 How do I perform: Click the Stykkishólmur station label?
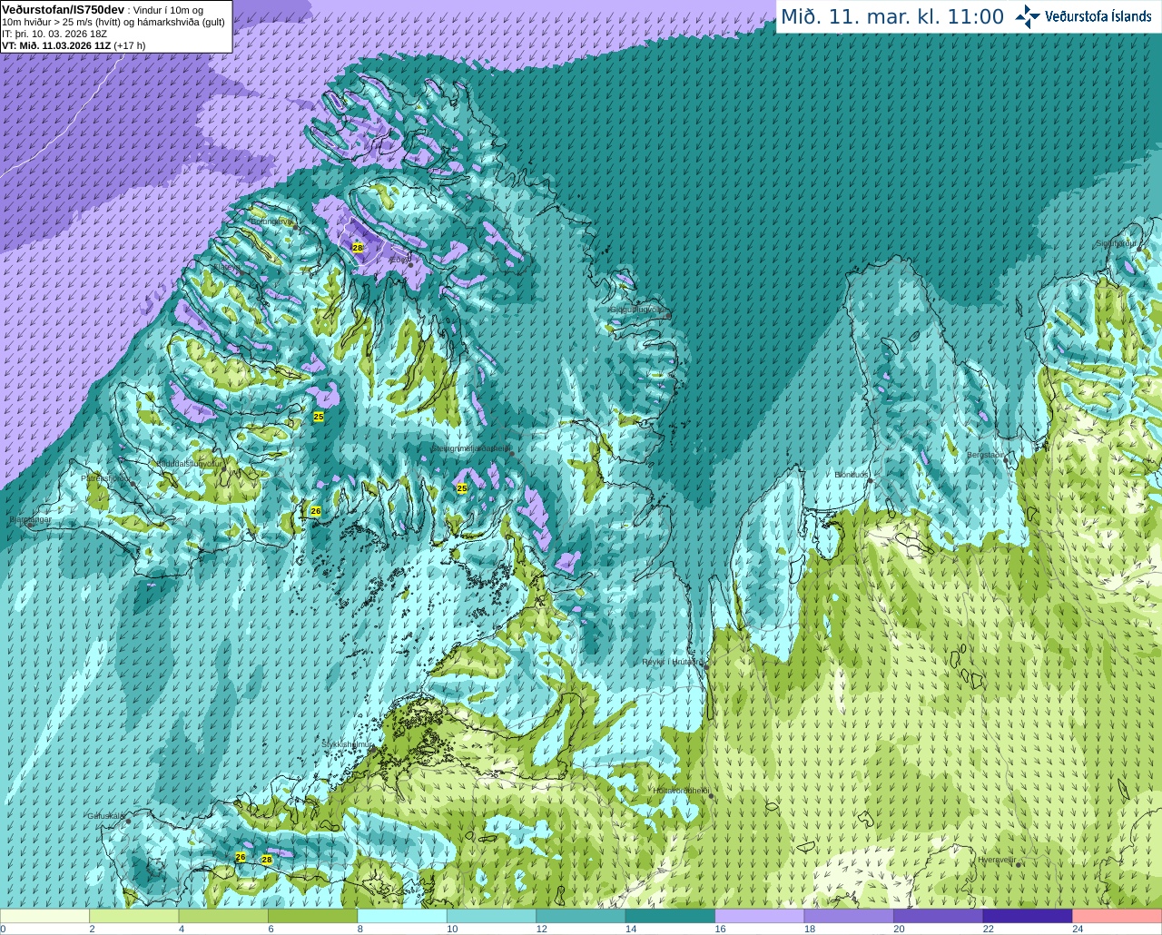point(348,744)
